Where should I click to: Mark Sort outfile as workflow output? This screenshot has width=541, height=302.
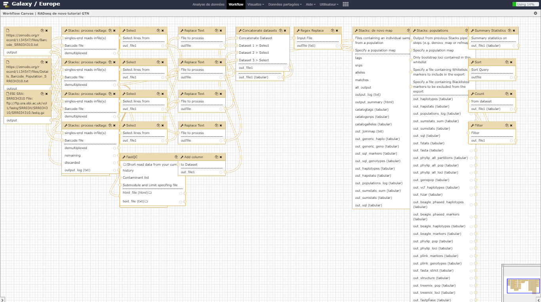512,77
